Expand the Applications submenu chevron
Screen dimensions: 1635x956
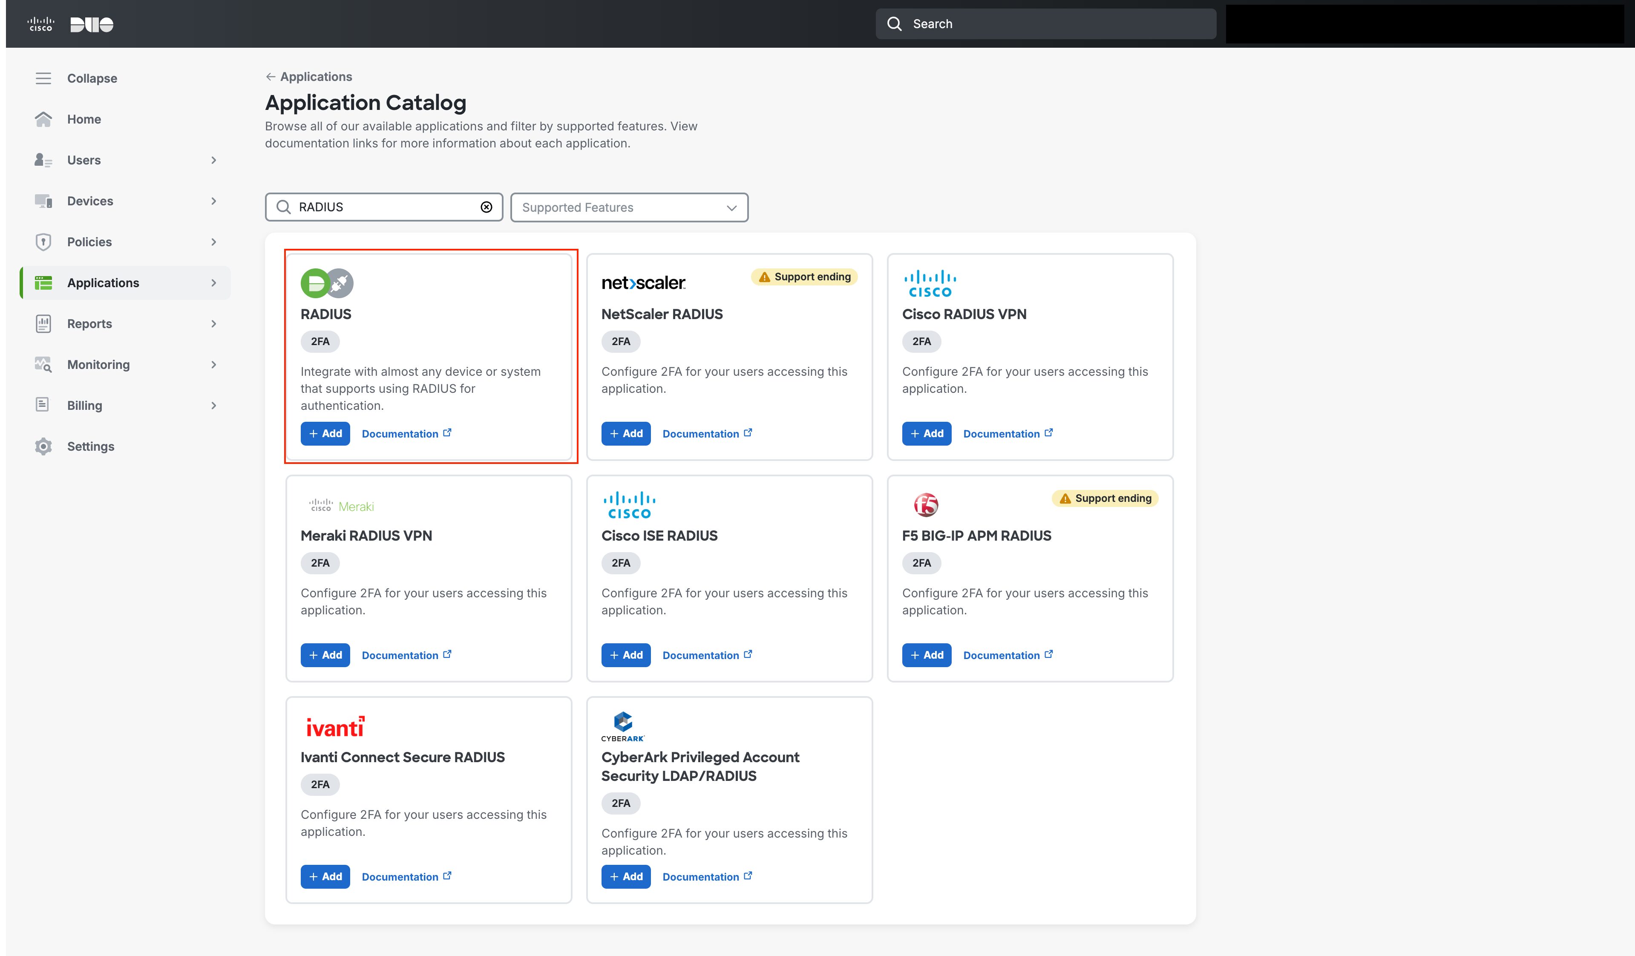[213, 283]
